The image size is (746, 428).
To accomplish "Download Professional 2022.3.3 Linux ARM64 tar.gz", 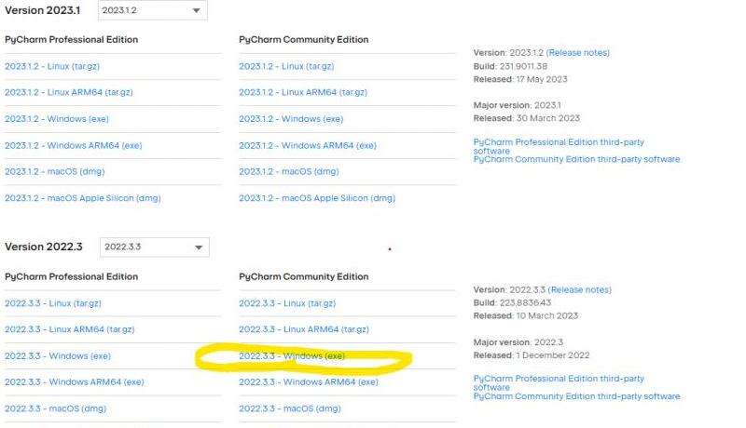I will (x=69, y=329).
